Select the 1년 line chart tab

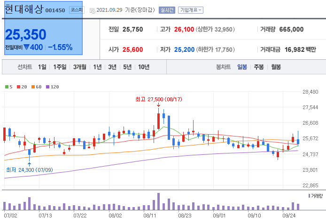[97, 67]
